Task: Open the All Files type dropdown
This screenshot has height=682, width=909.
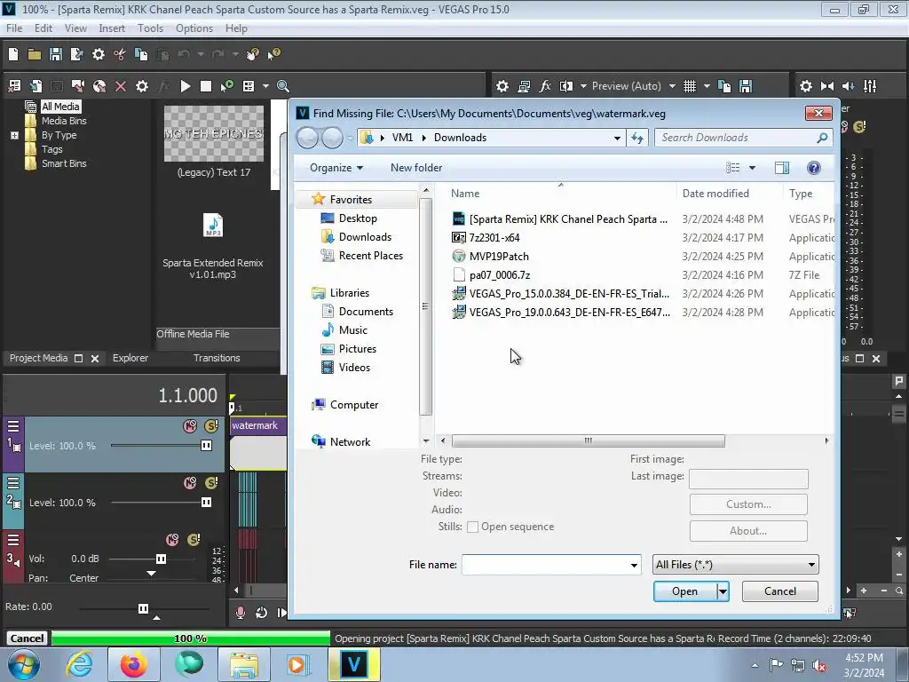Action: [x=736, y=564]
